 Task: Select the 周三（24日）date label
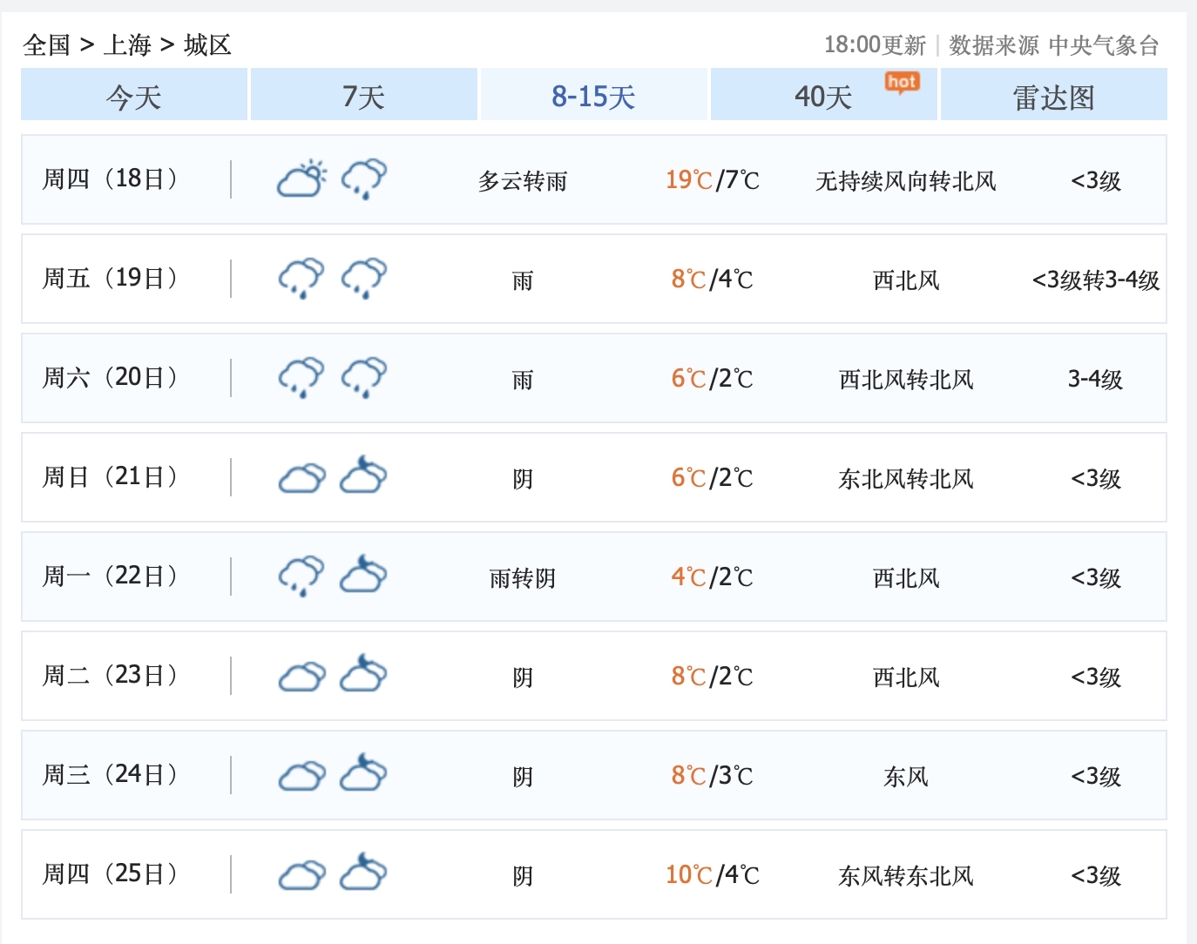pyautogui.click(x=111, y=775)
